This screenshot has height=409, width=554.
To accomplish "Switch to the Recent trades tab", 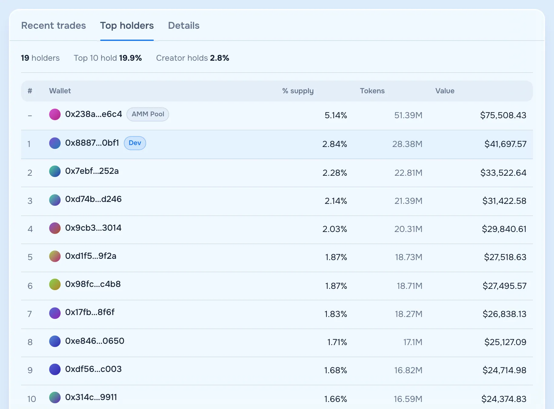I will pos(54,26).
